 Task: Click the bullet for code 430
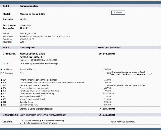click(x=1, y=99)
